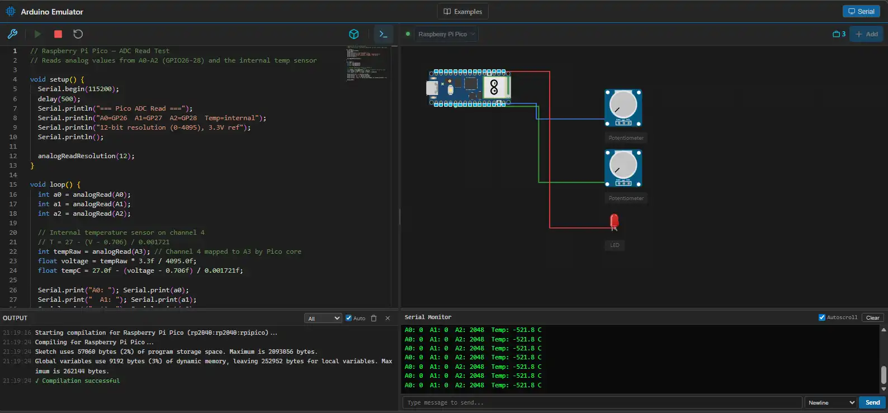
Task: Click the serial message input field
Action: [x=602, y=402]
